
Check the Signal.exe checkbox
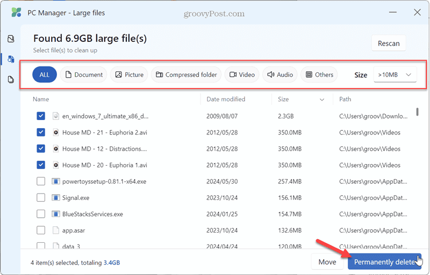click(41, 198)
